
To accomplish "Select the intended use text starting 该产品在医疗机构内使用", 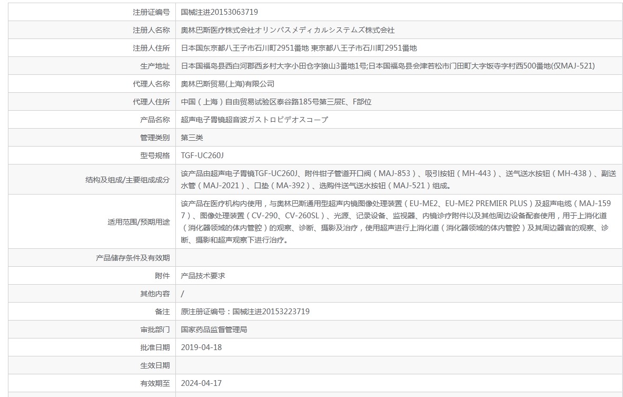I will pos(395,221).
